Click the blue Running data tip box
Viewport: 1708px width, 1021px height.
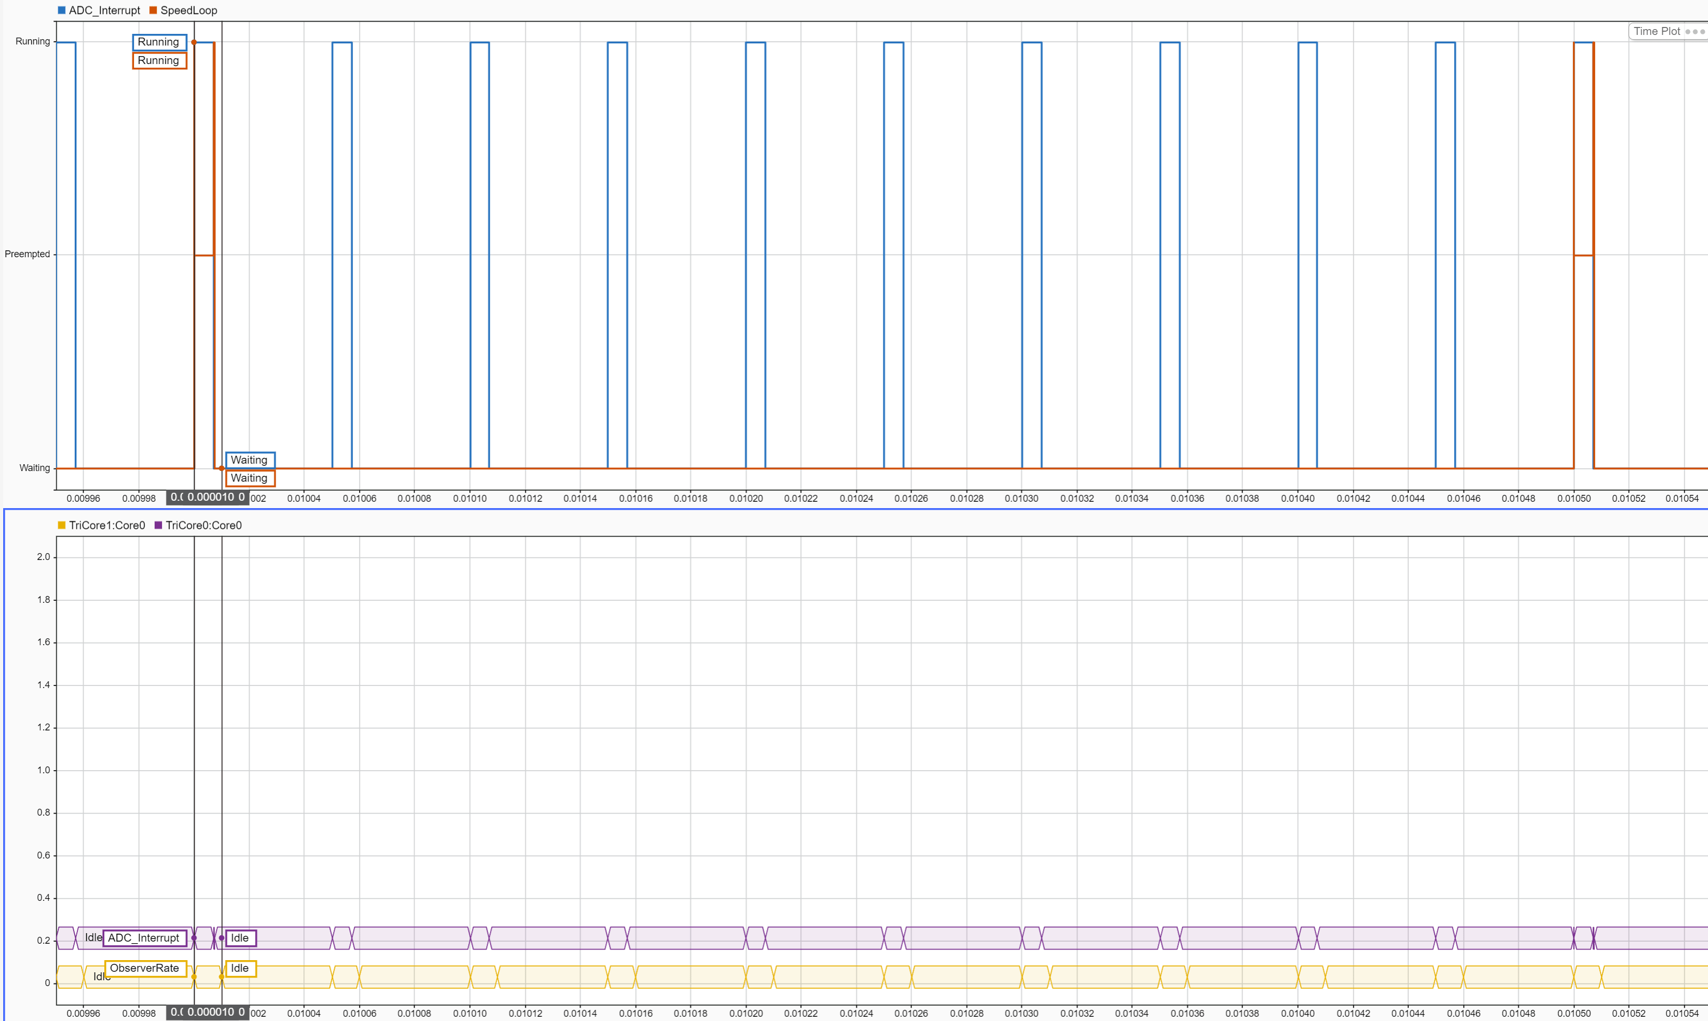[x=159, y=42]
